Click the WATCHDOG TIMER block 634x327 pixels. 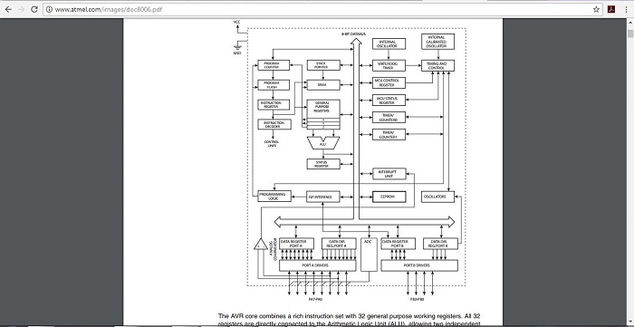point(389,65)
